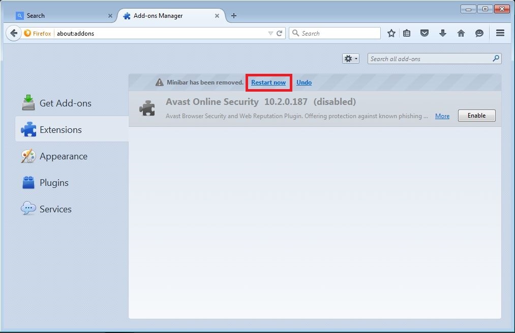Open the Get Add-ons category
The height and width of the screenshot is (333, 515).
tap(72, 103)
